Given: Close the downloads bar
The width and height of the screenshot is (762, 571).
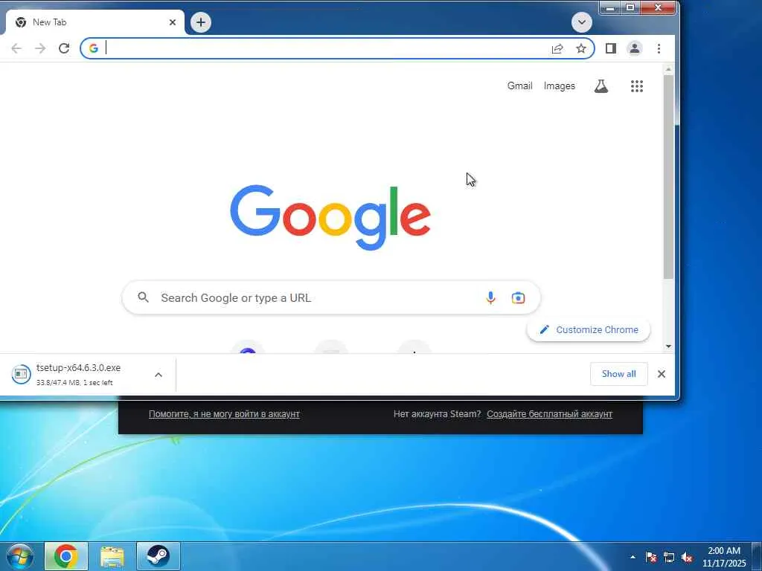Looking at the screenshot, I should pos(661,374).
